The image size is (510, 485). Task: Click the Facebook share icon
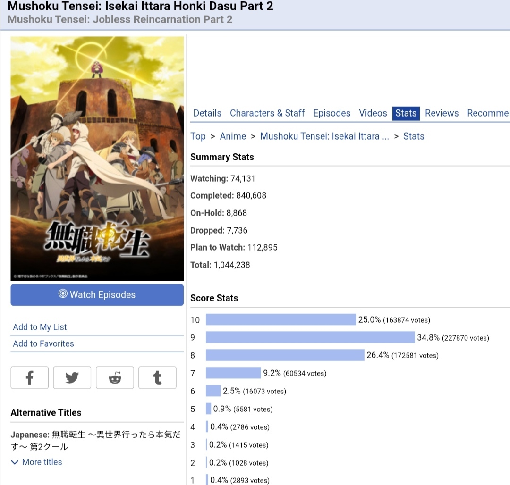pyautogui.click(x=29, y=377)
